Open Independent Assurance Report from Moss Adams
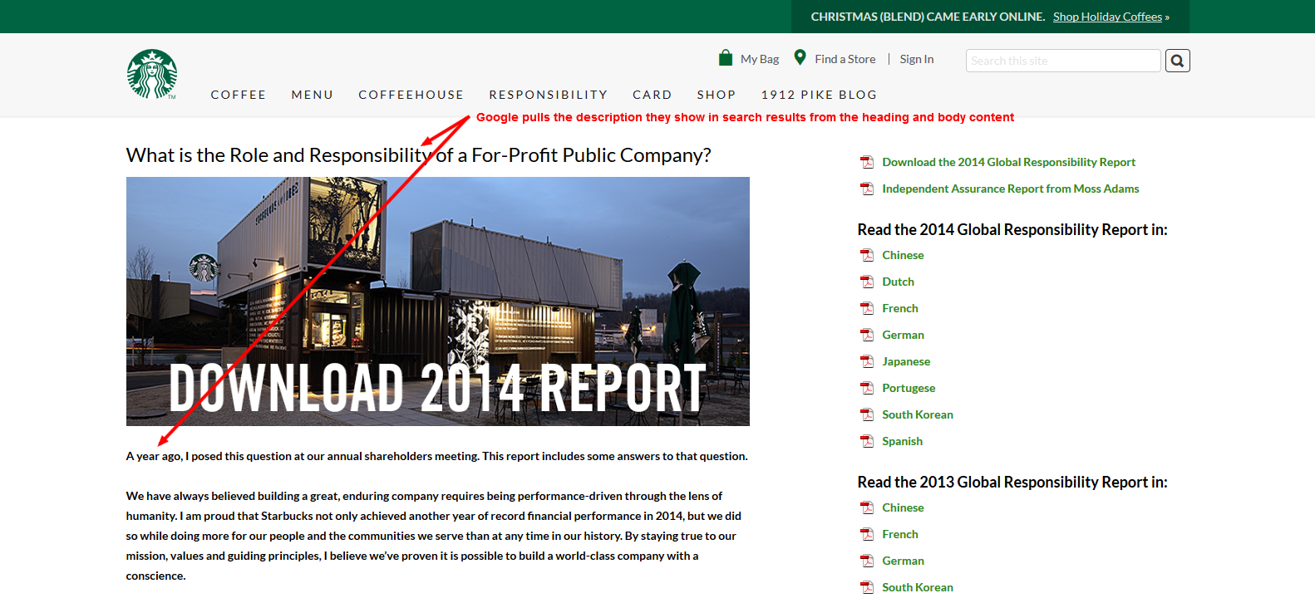 point(1011,189)
